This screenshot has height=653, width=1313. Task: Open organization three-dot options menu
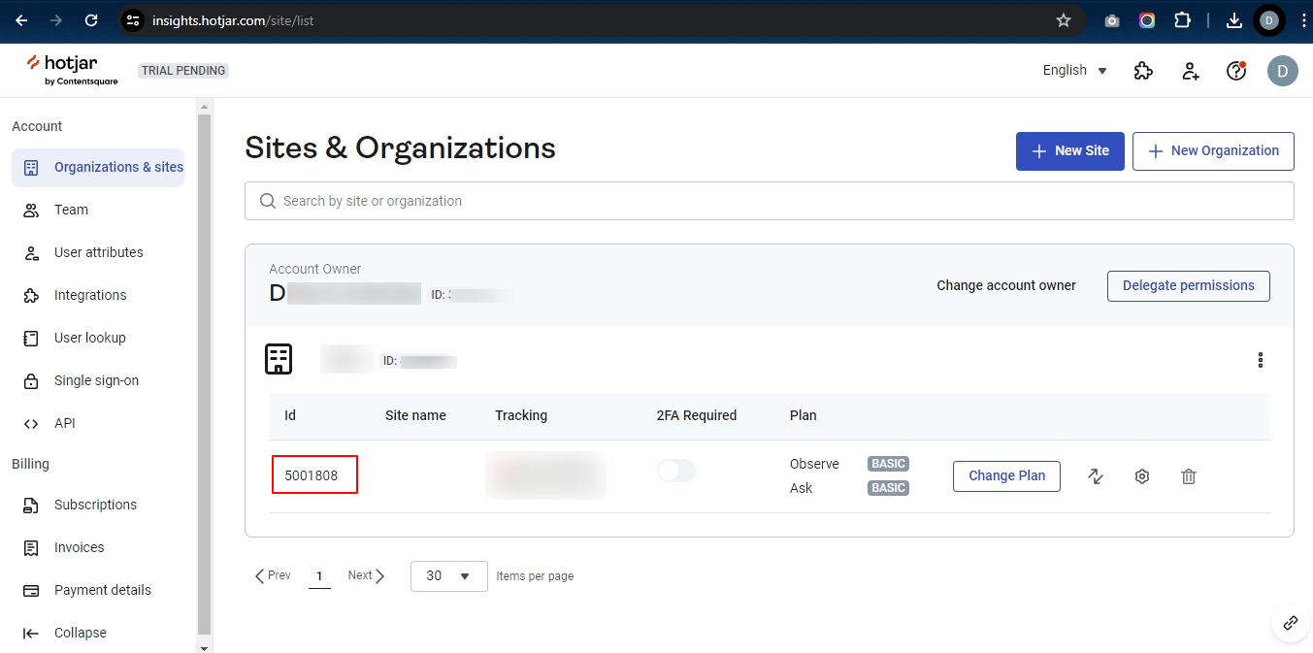click(1261, 360)
